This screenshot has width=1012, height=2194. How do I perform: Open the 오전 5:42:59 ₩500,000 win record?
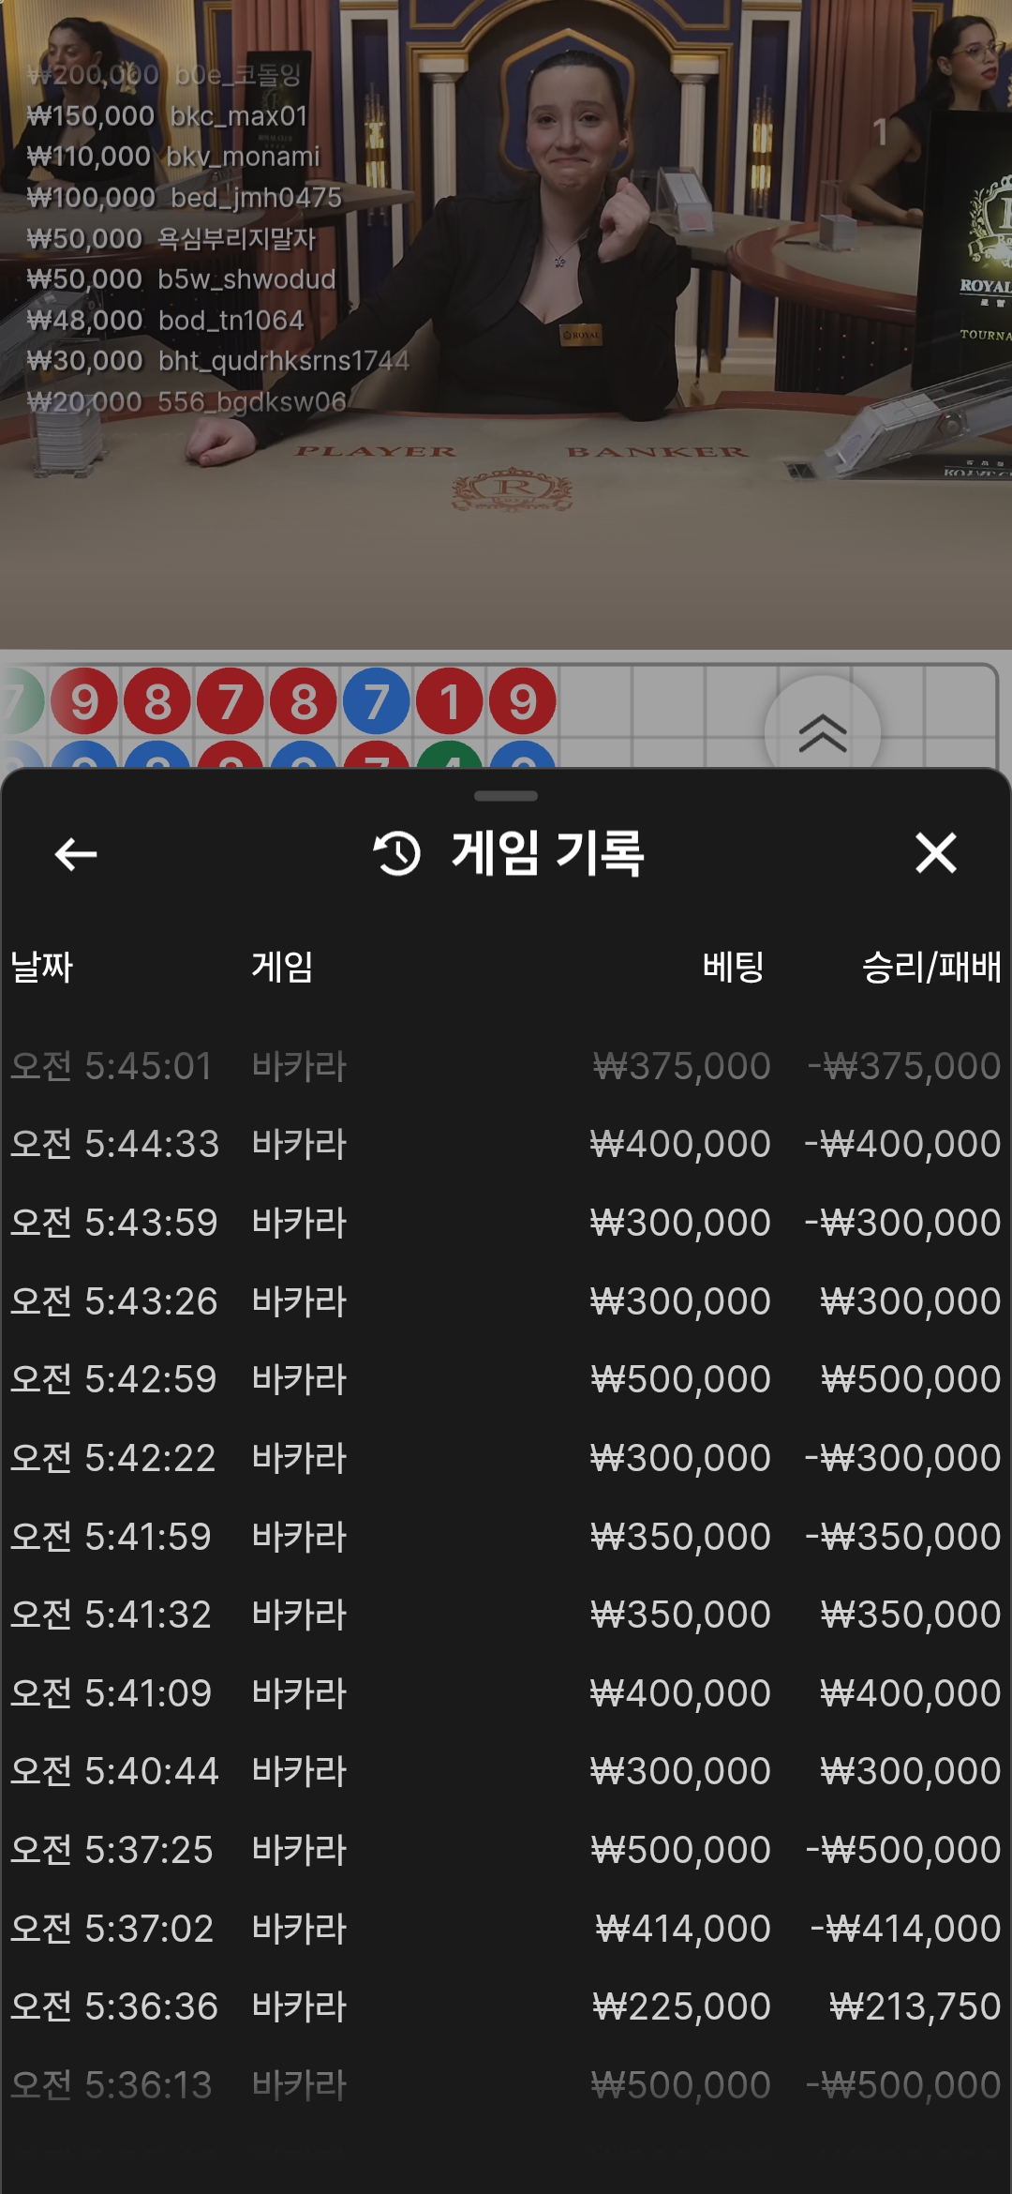click(506, 1379)
